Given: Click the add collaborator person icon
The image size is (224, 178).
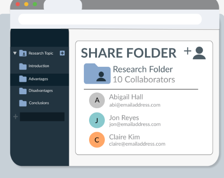Looking at the screenshot, I should click(x=195, y=53).
